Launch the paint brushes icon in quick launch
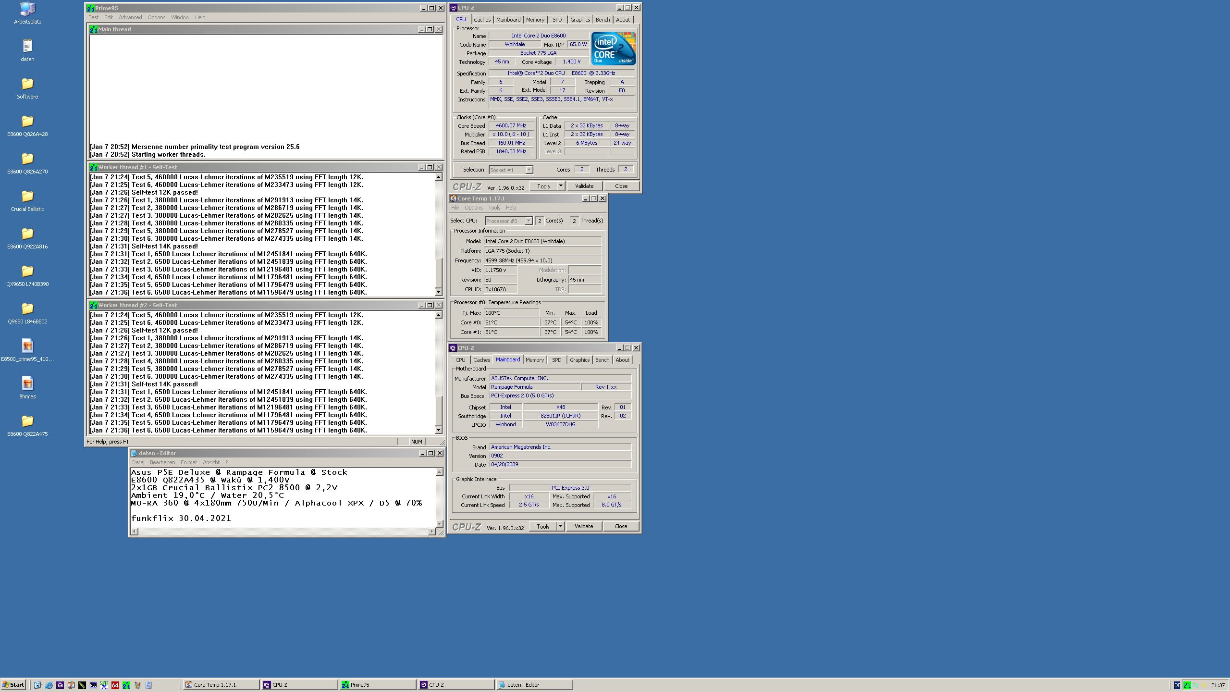 point(137,685)
